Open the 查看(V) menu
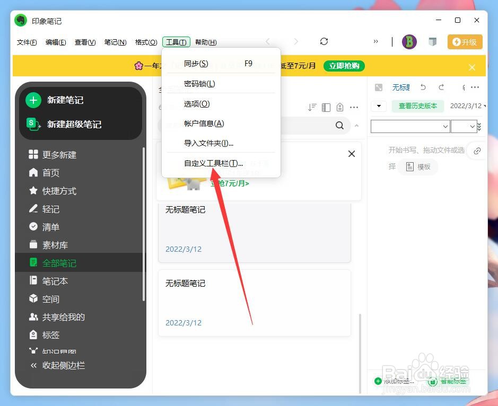 click(85, 42)
